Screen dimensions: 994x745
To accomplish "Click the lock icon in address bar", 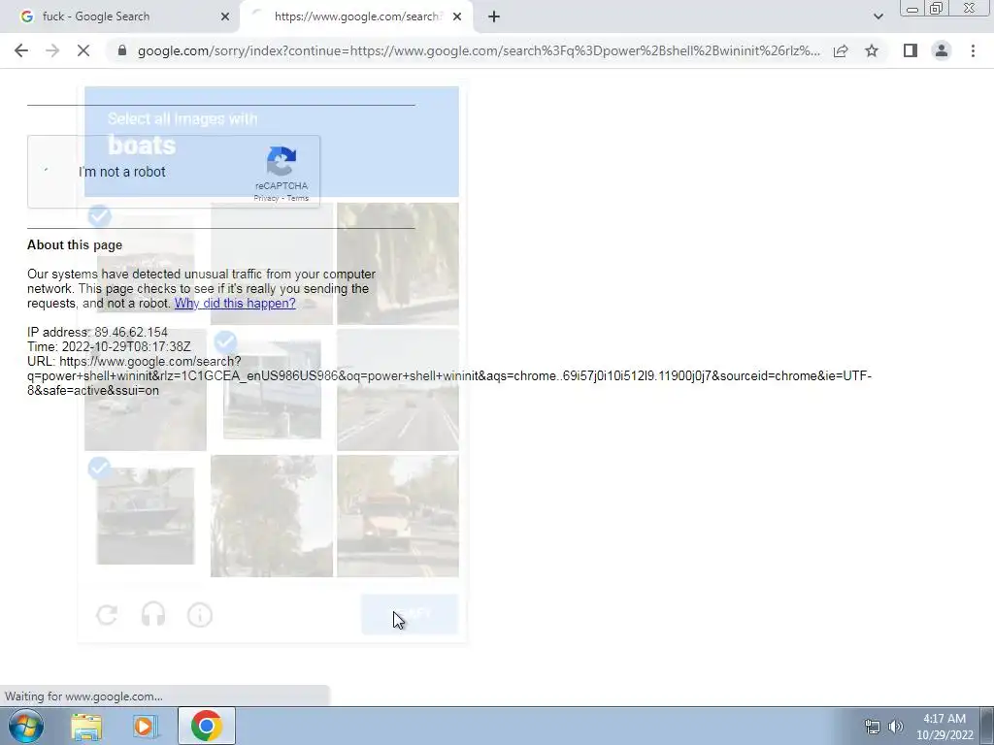I will 122,50.
